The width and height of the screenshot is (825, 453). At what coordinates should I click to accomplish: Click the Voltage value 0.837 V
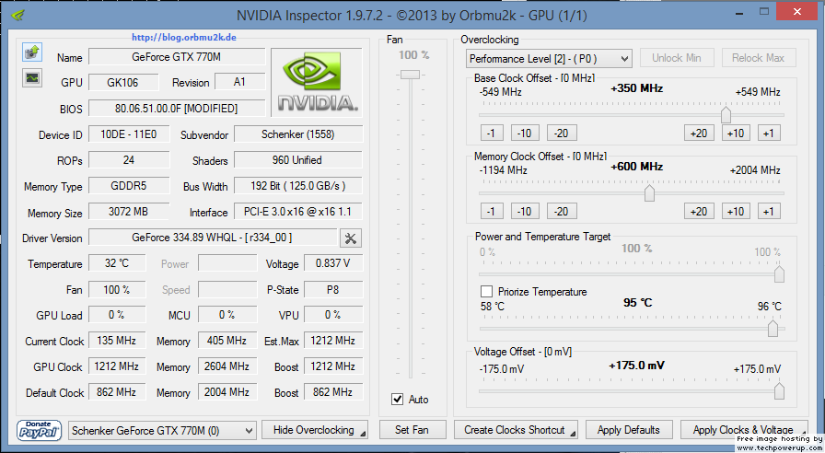pyautogui.click(x=333, y=263)
